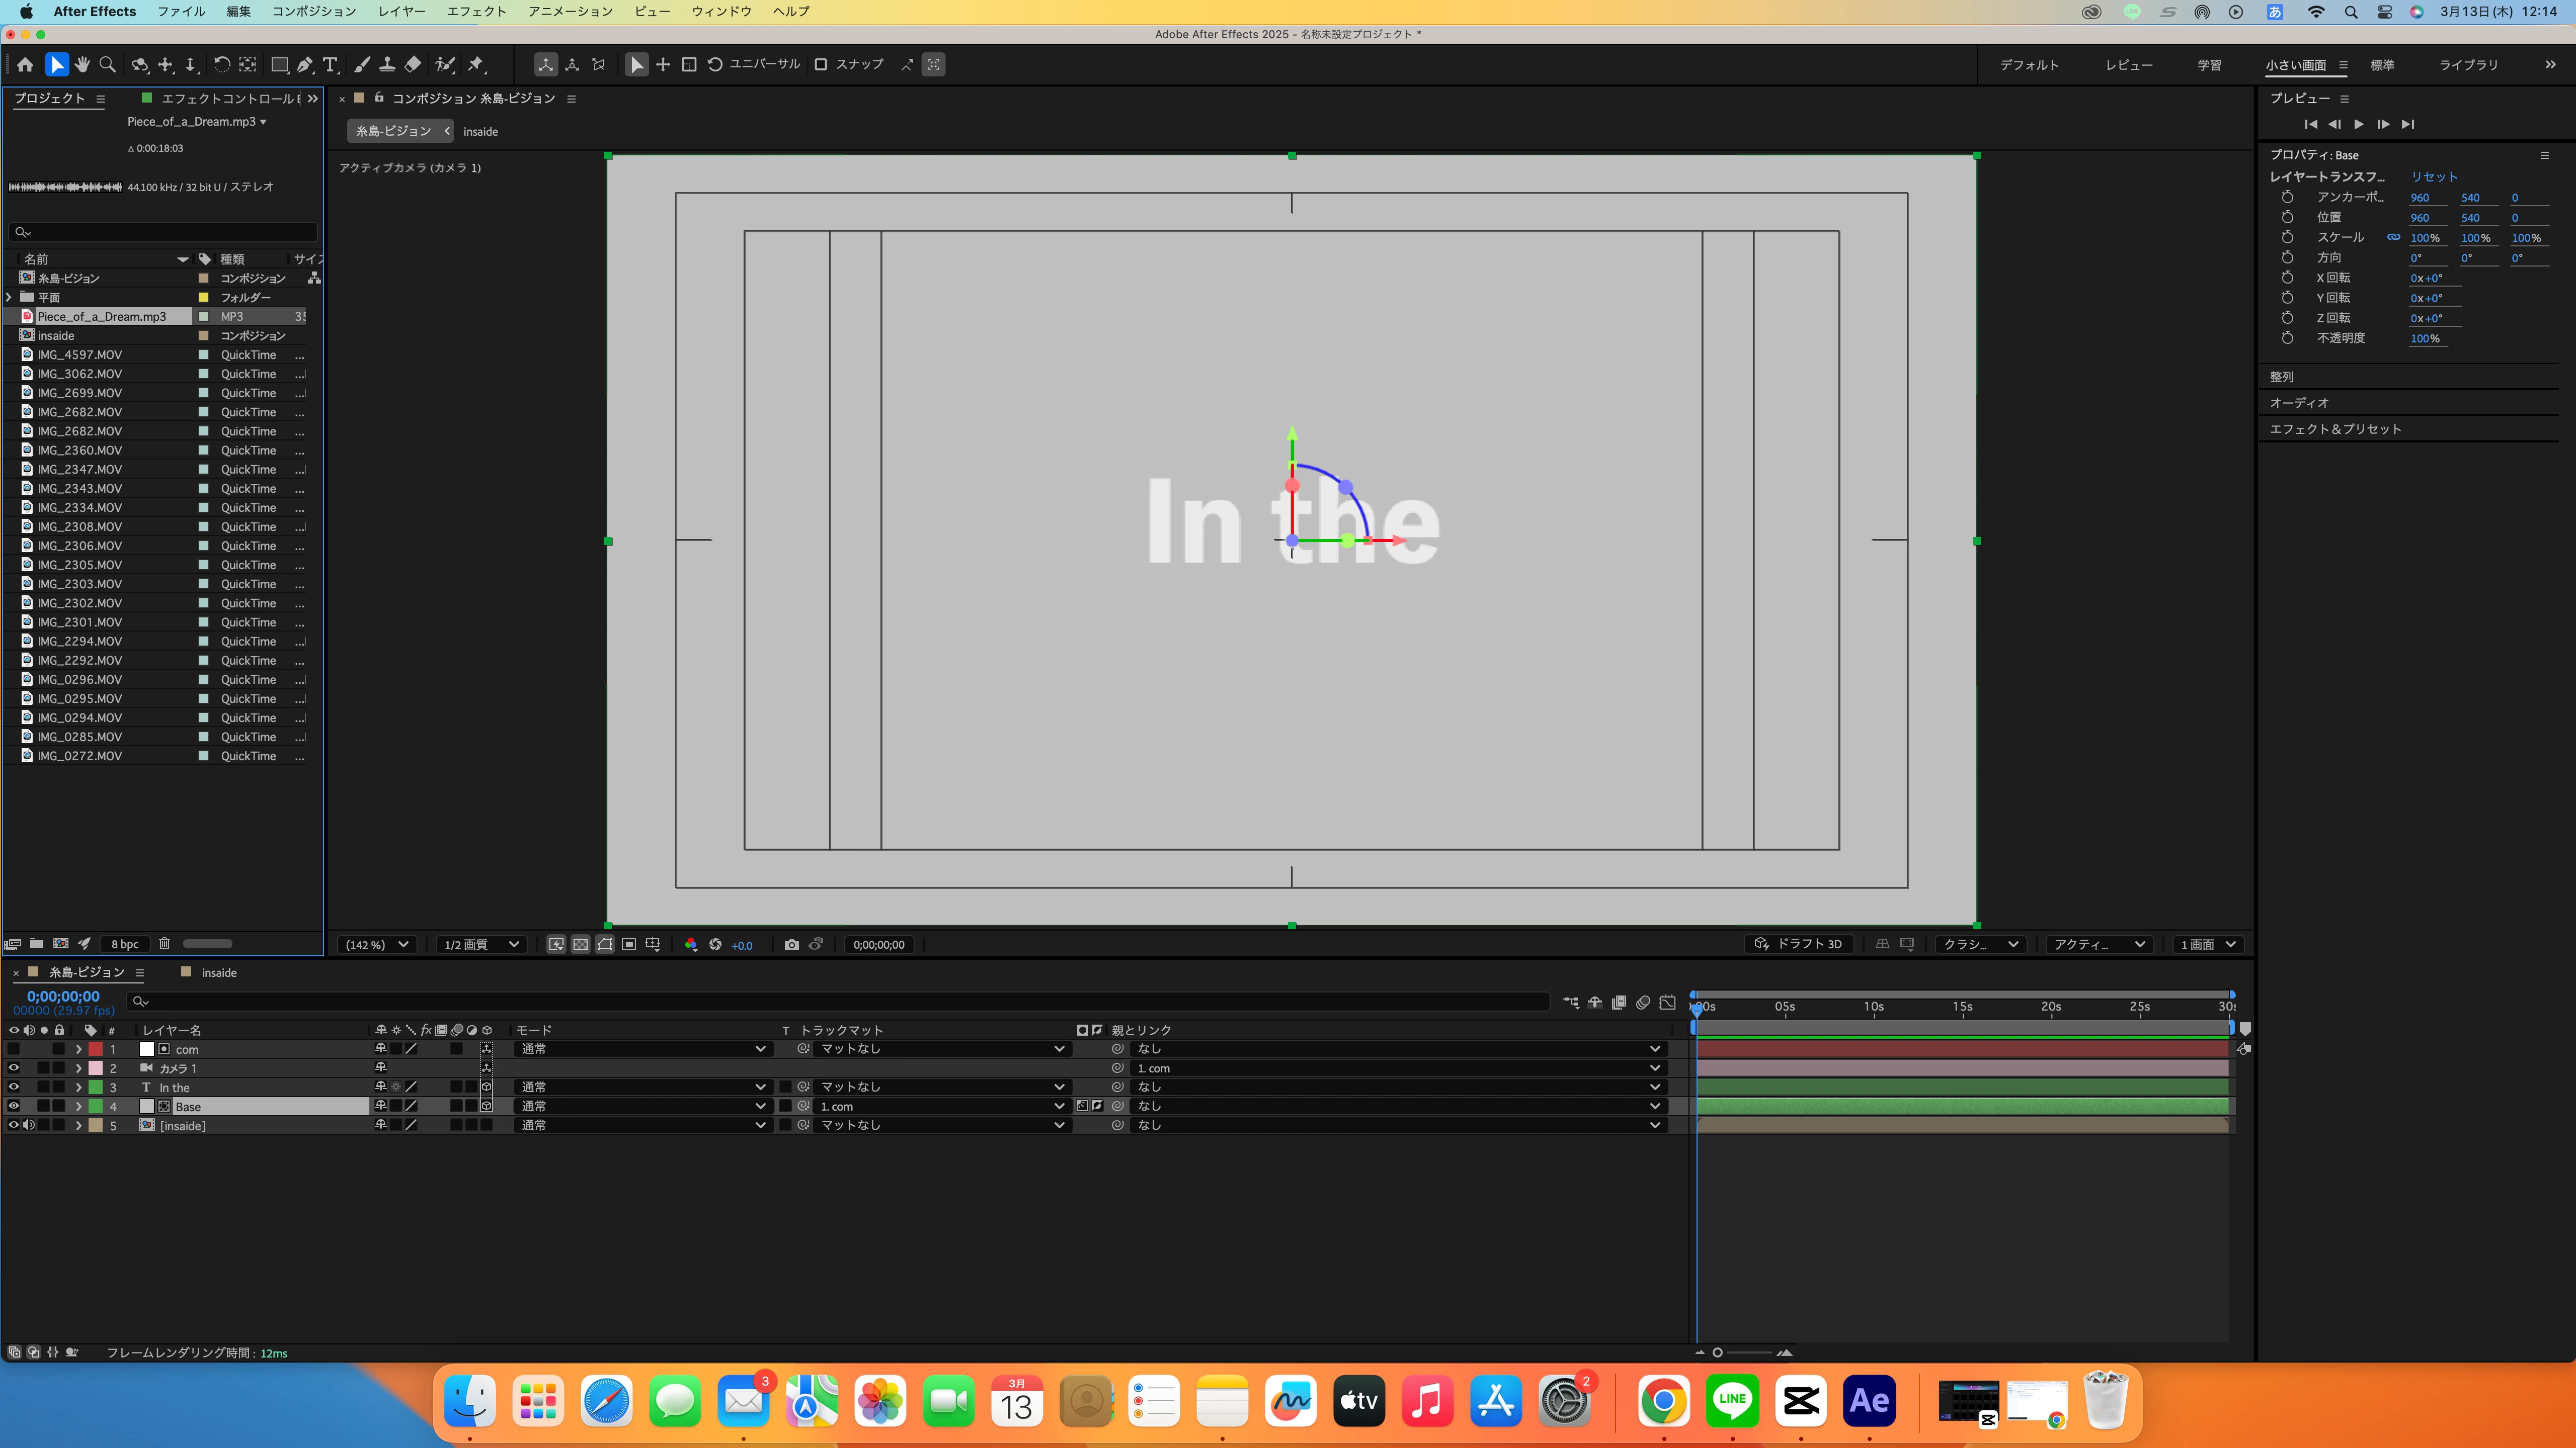Toggle the ドラフト 3D button
2576x1448 pixels.
coord(1799,944)
